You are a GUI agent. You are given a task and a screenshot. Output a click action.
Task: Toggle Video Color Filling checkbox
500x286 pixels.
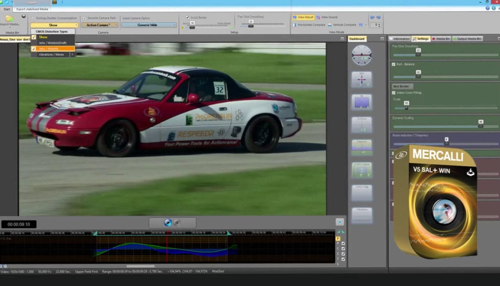pos(393,92)
